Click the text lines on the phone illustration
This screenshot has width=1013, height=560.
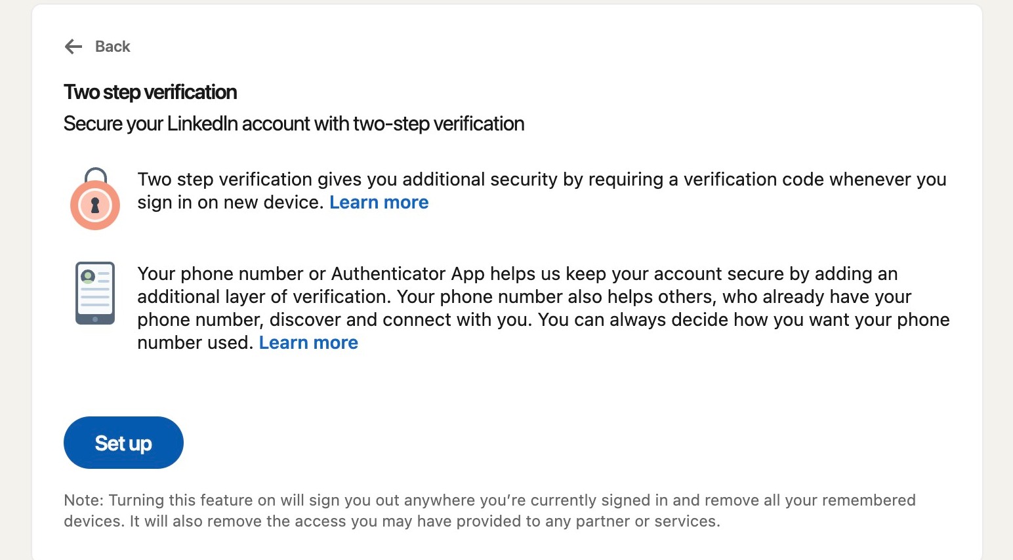(95, 296)
